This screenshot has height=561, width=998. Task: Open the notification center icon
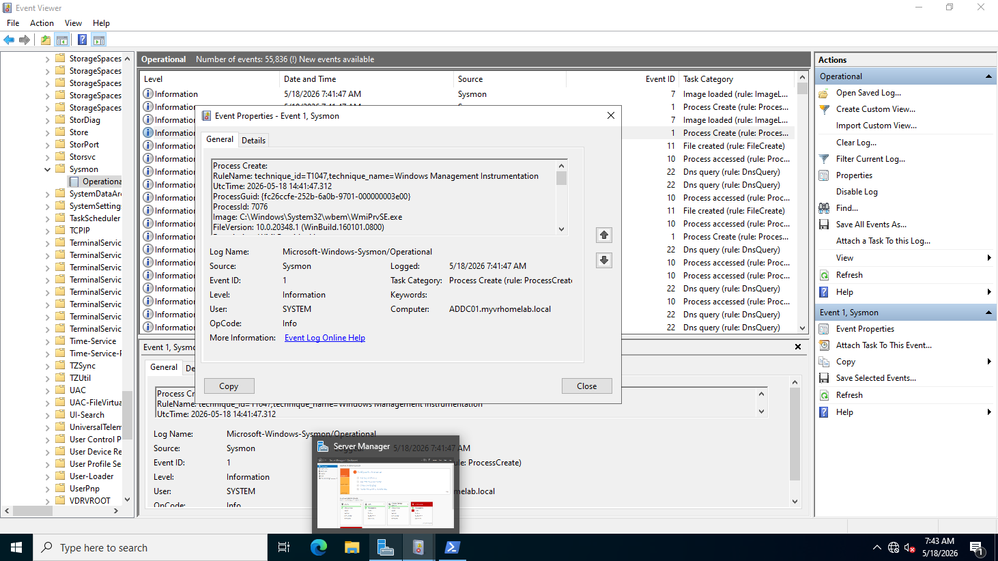976,547
